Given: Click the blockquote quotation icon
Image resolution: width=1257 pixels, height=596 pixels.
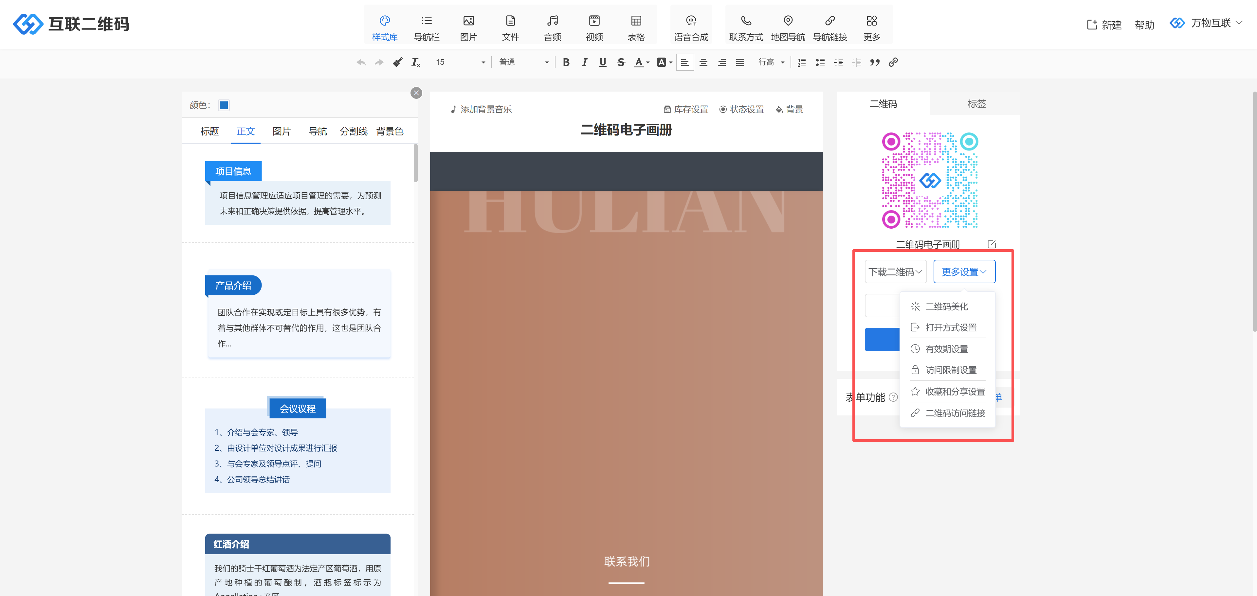Looking at the screenshot, I should [x=874, y=62].
